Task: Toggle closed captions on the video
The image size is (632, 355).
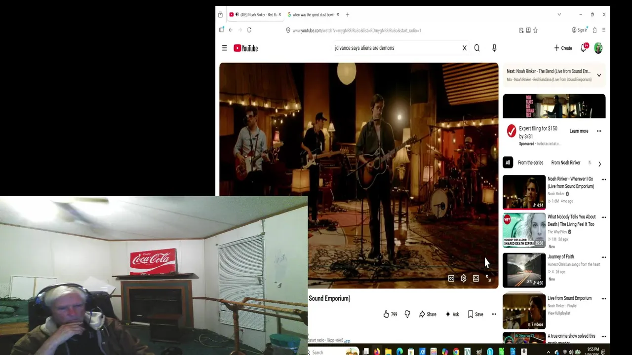Action: (451, 279)
